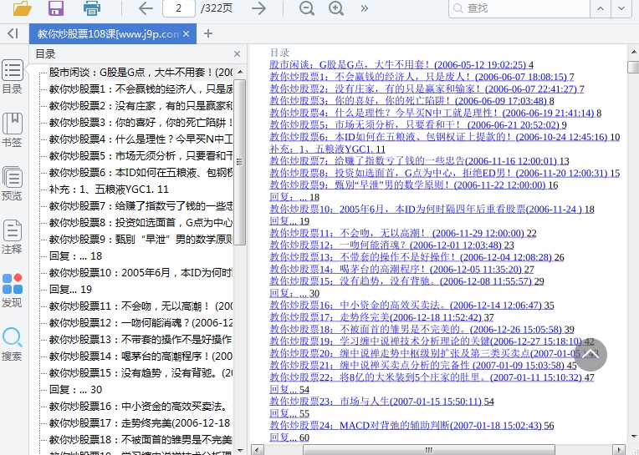Viewport: 639px width, 455px height.
Task: Add a new tab with plus button
Action: tap(208, 33)
